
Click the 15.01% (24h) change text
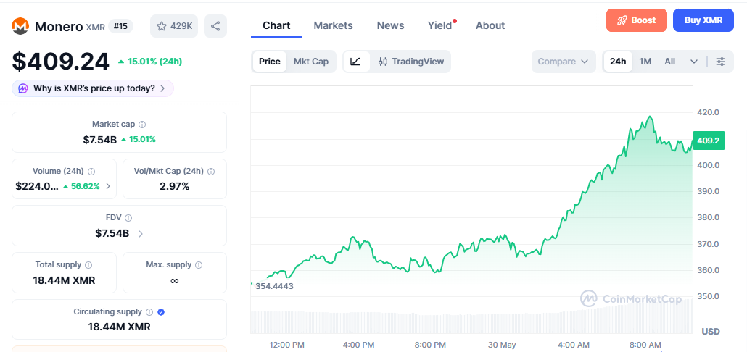(149, 62)
